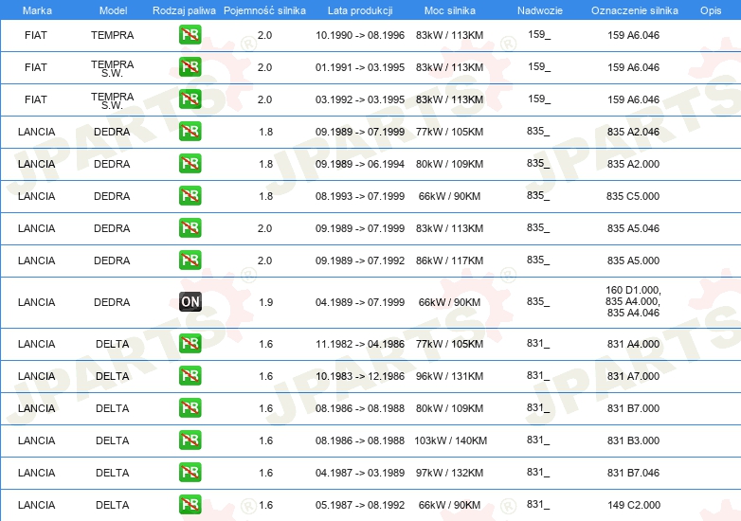Screen dimensions: 741x521
Task: Click the Oznaczenie silnika column header
Action: pos(635,10)
